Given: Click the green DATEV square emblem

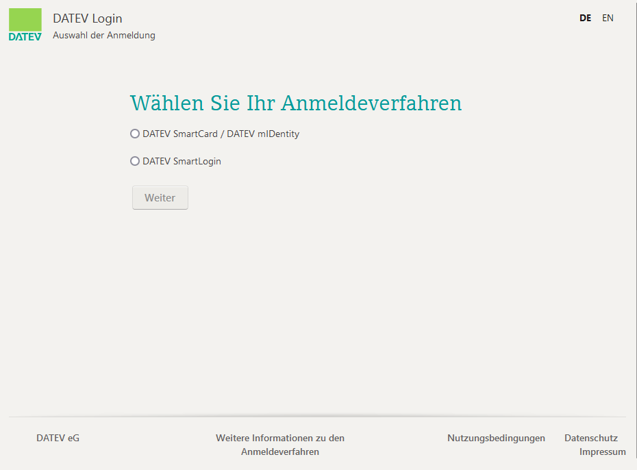Looking at the screenshot, I should click(25, 18).
